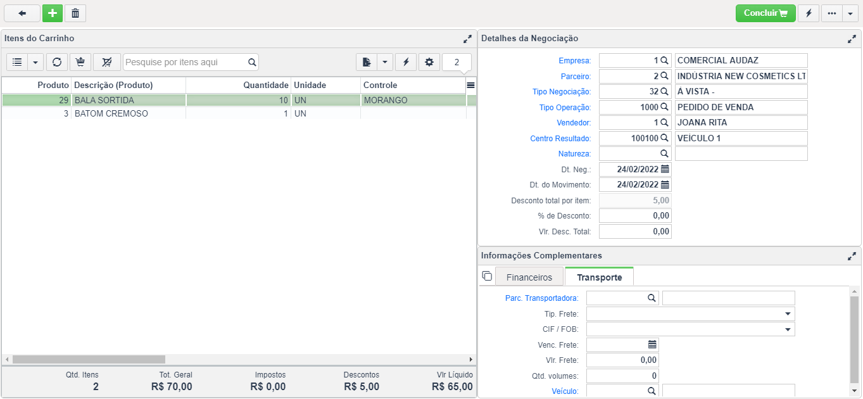This screenshot has height=399, width=863.
Task: Click the Parceiro search magnifier
Action: [664, 76]
